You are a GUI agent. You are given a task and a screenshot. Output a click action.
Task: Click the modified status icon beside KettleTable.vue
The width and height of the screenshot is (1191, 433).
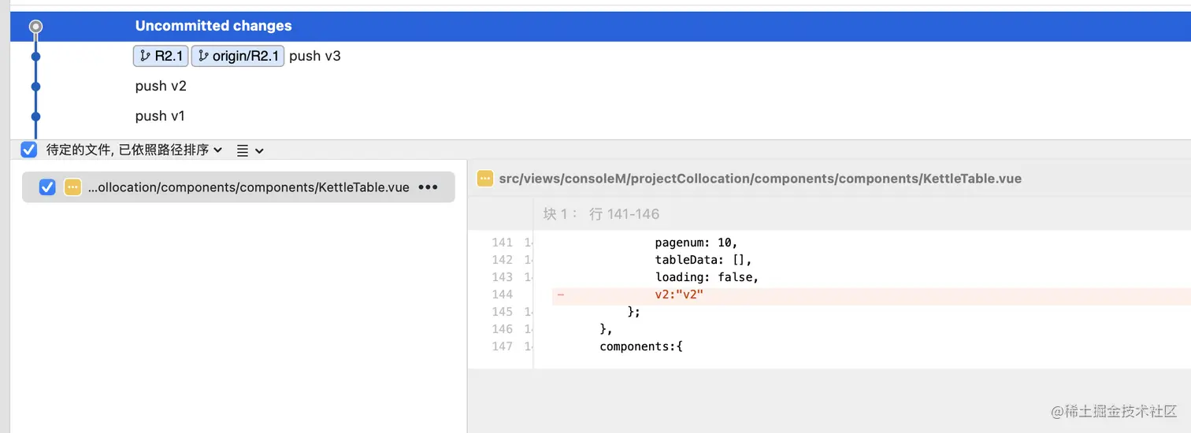point(72,187)
